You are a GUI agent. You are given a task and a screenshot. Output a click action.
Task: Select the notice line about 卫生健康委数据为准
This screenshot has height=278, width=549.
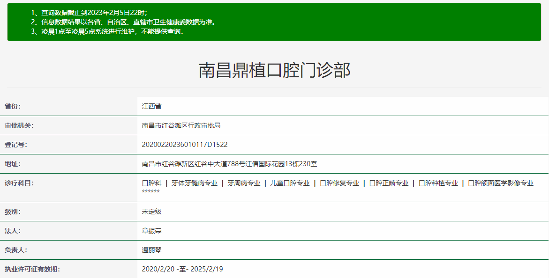click(x=123, y=22)
